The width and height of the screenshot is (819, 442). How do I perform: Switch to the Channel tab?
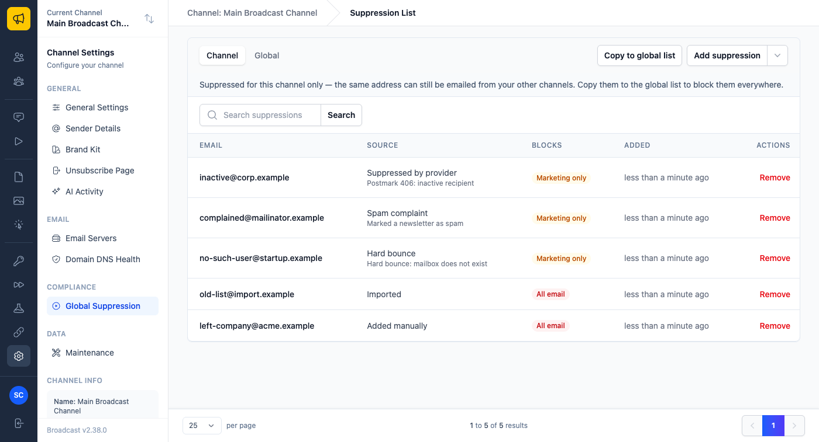(222, 55)
